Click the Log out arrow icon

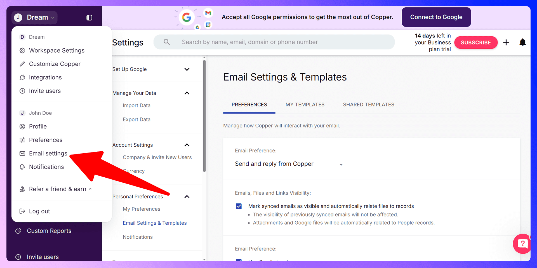tap(22, 211)
